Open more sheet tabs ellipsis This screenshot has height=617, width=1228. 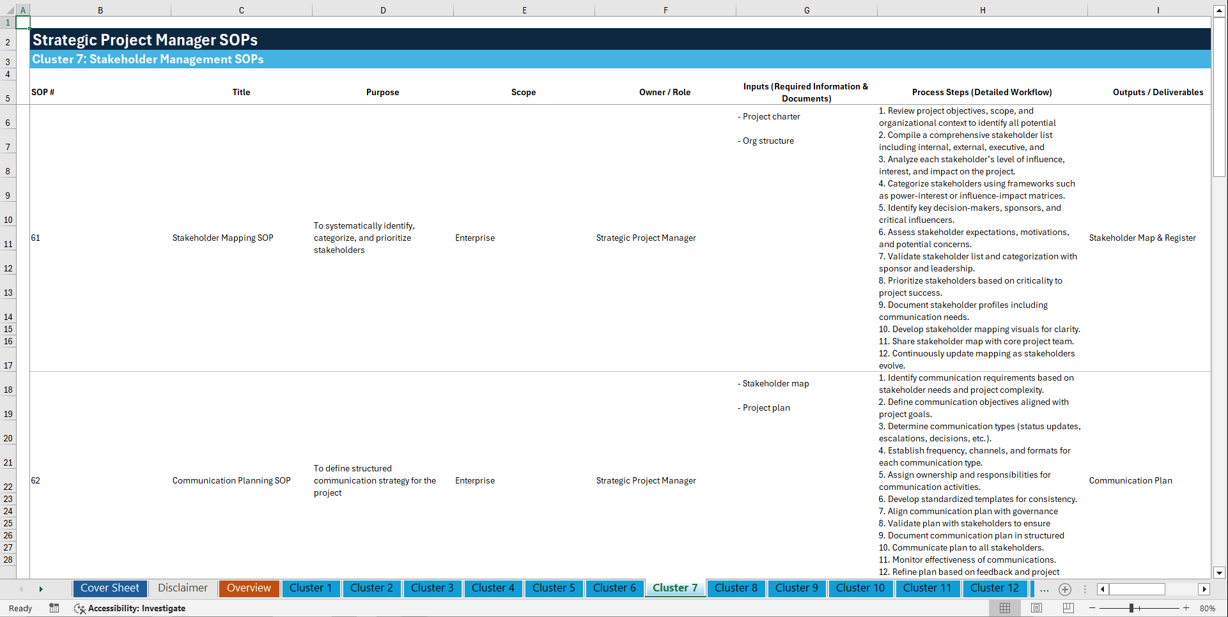point(1045,589)
